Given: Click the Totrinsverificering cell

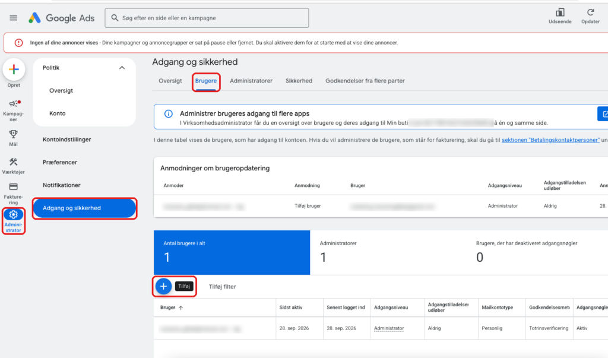Looking at the screenshot, I should [549, 328].
